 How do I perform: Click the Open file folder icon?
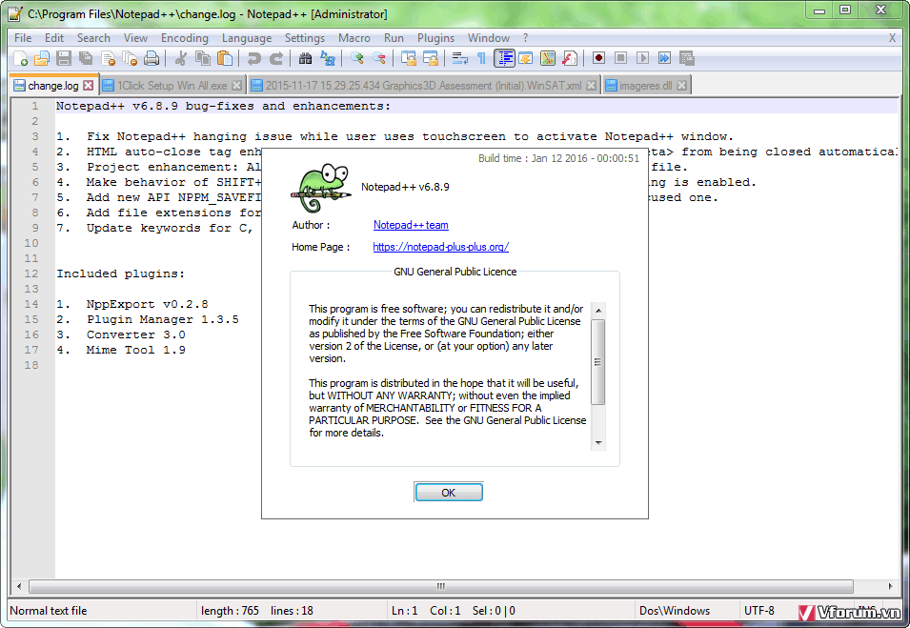coord(41,58)
